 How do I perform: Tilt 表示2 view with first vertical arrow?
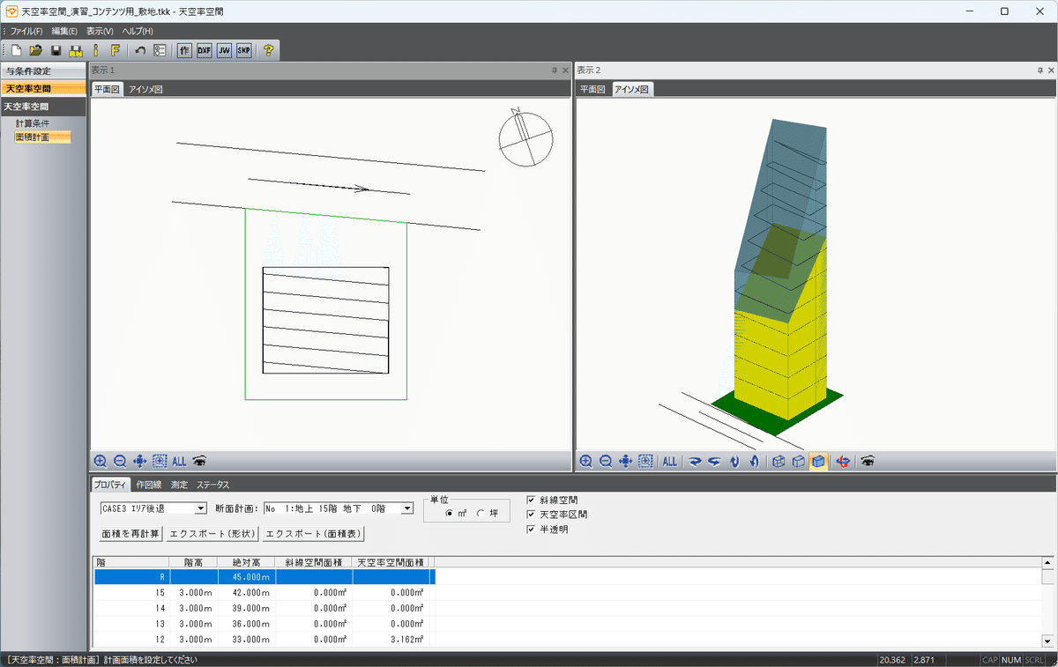[x=734, y=461]
